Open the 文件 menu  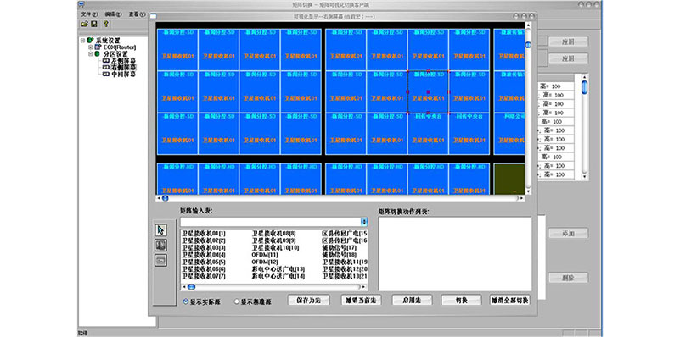89,14
